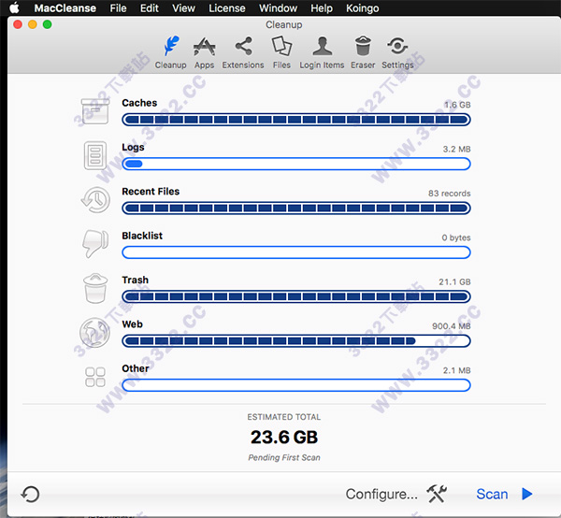Click the Caches progress bar
Image resolution: width=561 pixels, height=518 pixels.
tap(296, 120)
